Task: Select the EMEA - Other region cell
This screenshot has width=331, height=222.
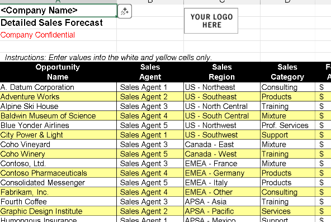Action: coord(222,192)
